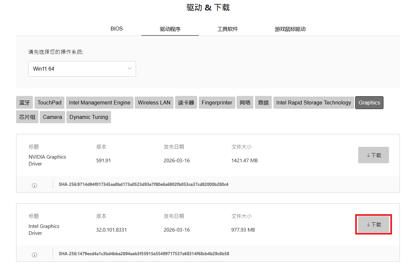The image size is (414, 270).
Task: Click info icon for NVIDIA driver
Action: [x=34, y=186]
